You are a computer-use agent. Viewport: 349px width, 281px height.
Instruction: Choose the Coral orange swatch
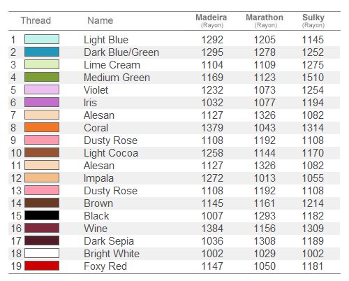(x=42, y=127)
